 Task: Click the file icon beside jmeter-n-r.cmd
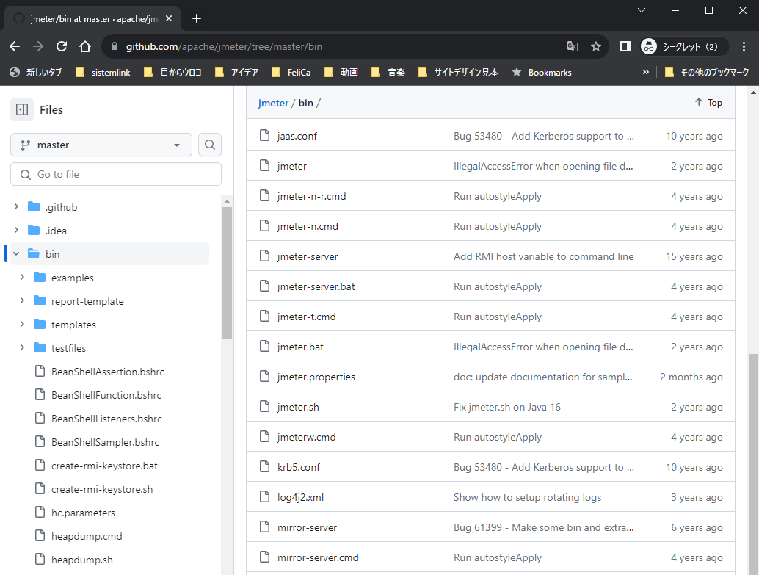pyautogui.click(x=264, y=195)
